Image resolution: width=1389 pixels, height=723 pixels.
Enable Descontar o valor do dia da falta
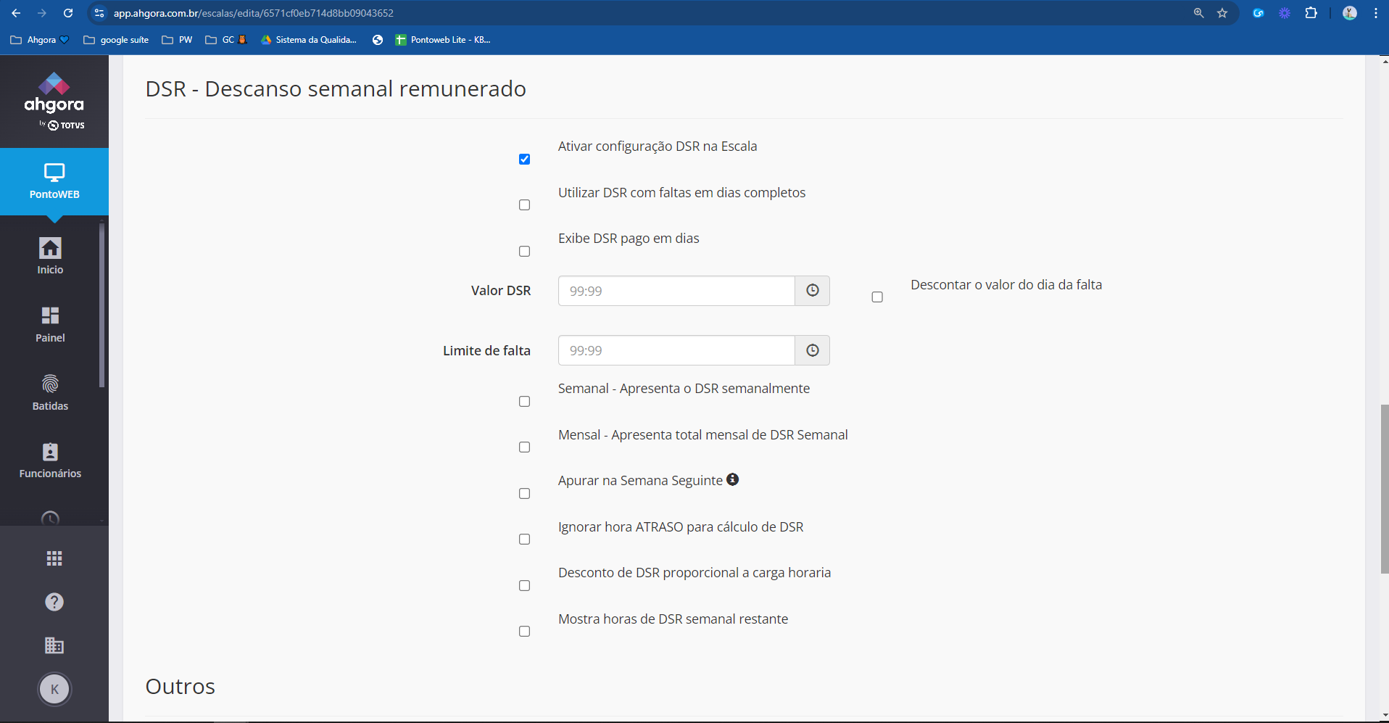click(x=877, y=297)
